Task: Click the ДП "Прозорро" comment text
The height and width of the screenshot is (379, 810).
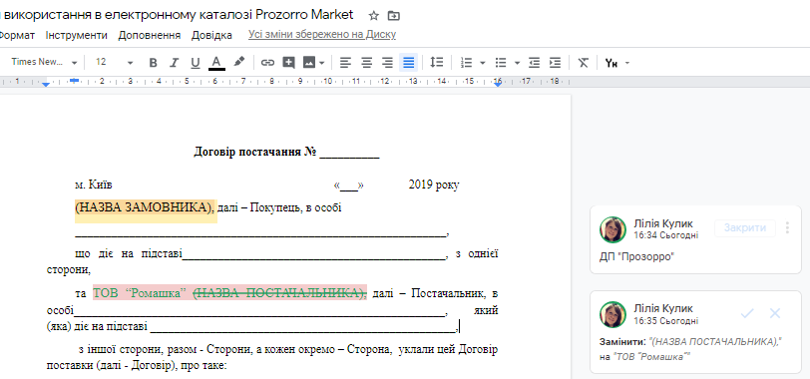Action: coord(637,256)
